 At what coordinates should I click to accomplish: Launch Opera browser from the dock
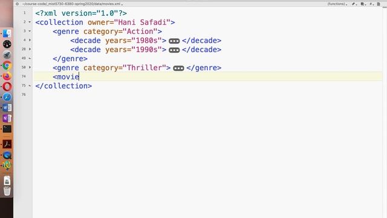point(7,87)
